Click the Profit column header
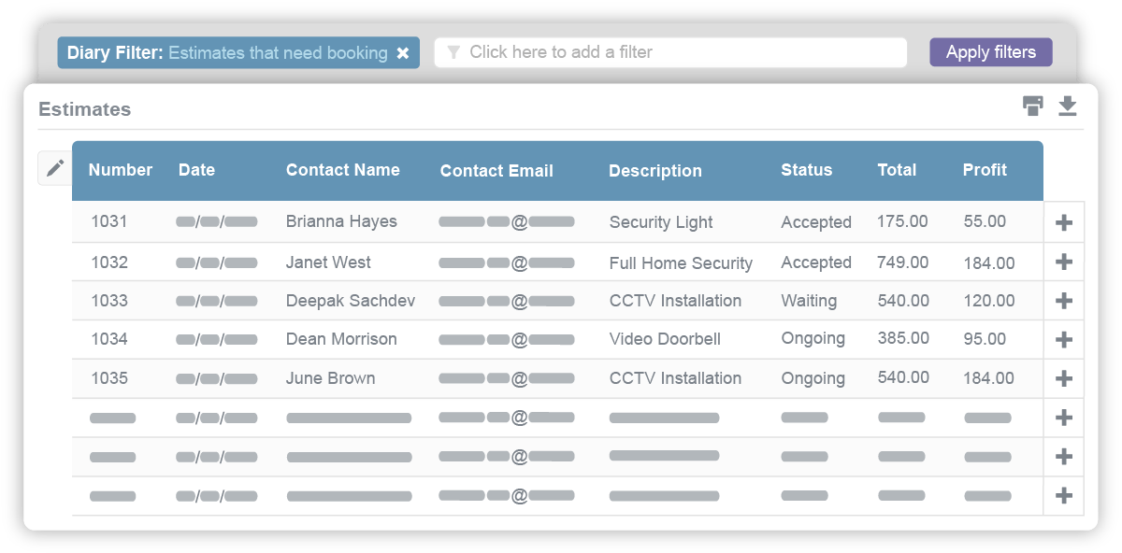 pos(985,170)
